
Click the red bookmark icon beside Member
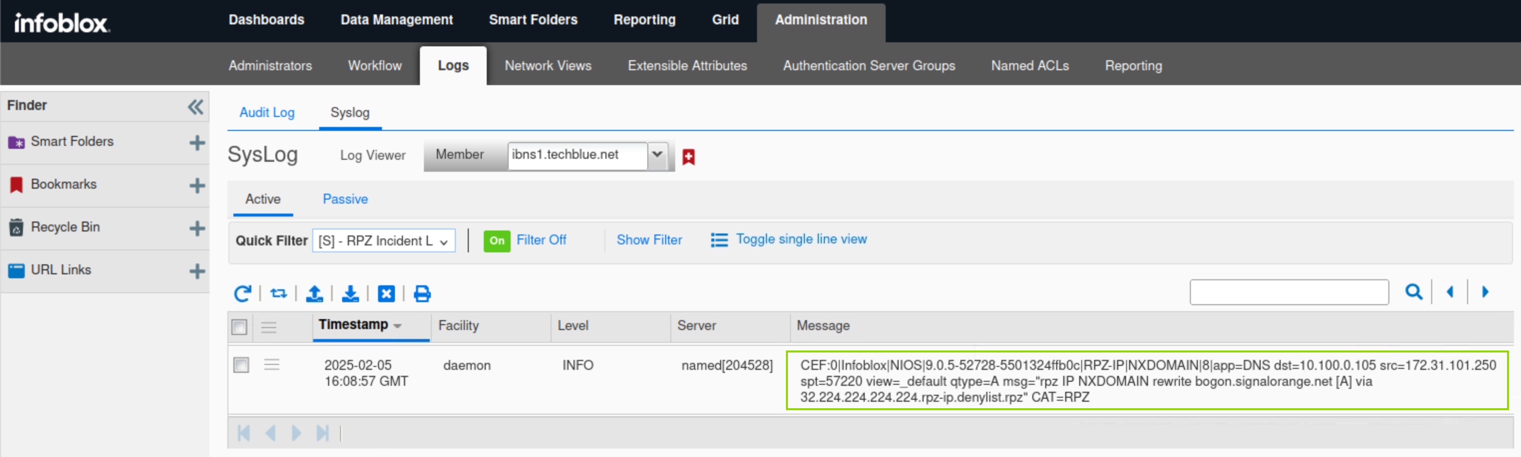click(688, 157)
